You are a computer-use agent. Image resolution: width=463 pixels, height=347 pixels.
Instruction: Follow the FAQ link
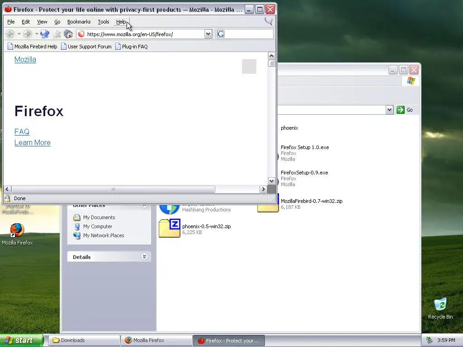[22, 131]
